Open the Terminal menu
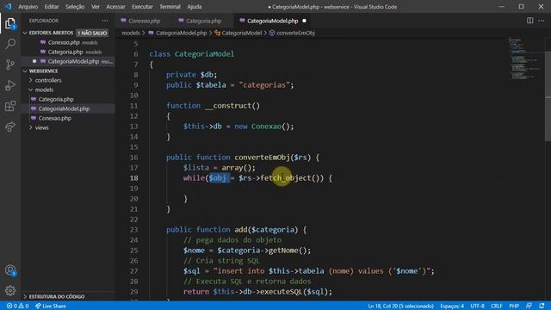The height and width of the screenshot is (310, 551). click(x=170, y=7)
